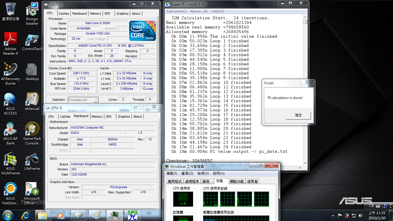Open ControlDeck desktop shortcut

pos(32,42)
